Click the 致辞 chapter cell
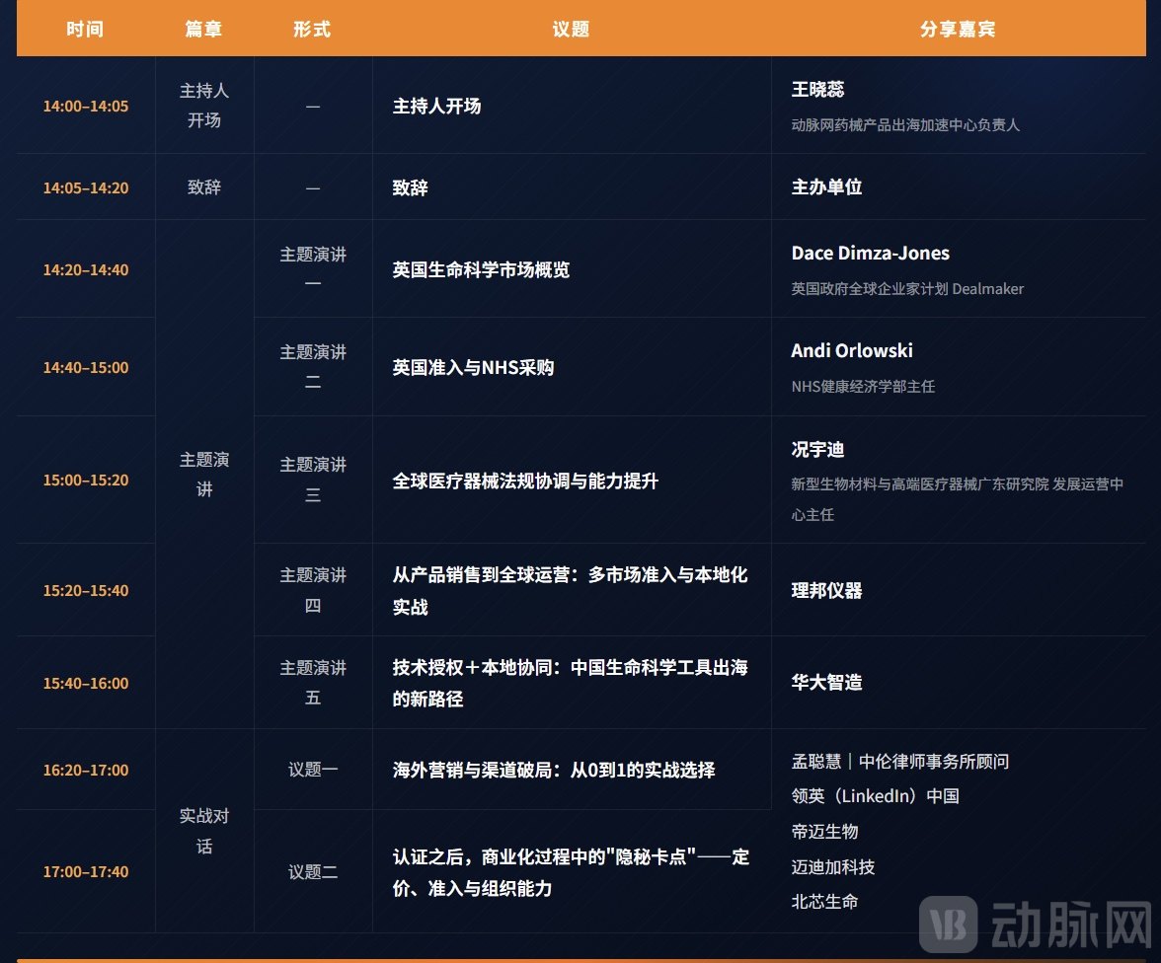 coord(204,187)
